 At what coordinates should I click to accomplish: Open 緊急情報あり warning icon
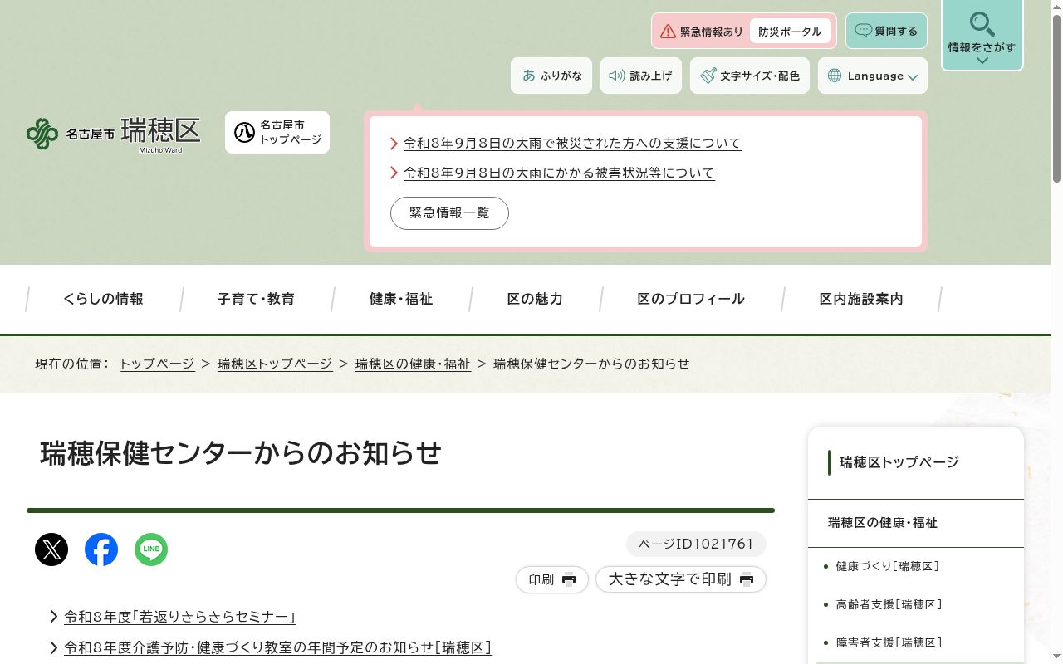(668, 32)
